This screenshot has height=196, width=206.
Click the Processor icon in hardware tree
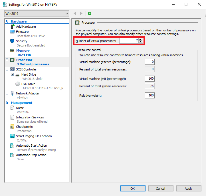pos(12,60)
